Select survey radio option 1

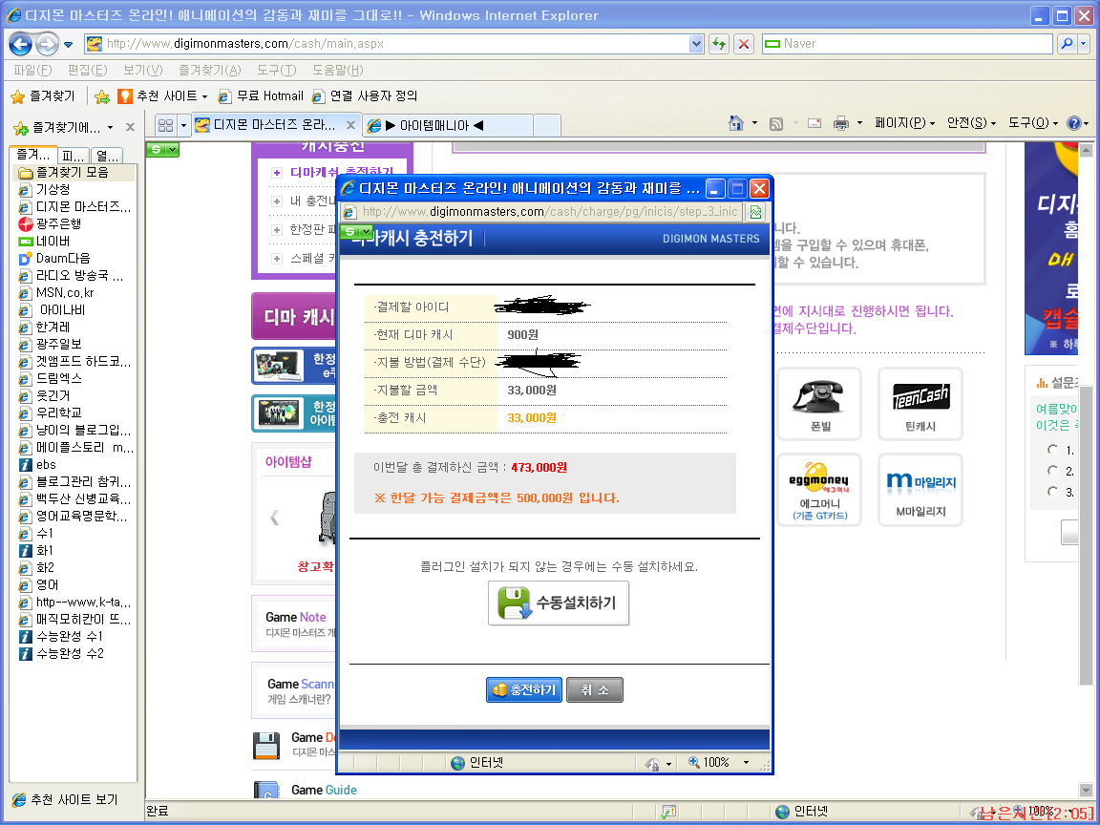[1052, 450]
